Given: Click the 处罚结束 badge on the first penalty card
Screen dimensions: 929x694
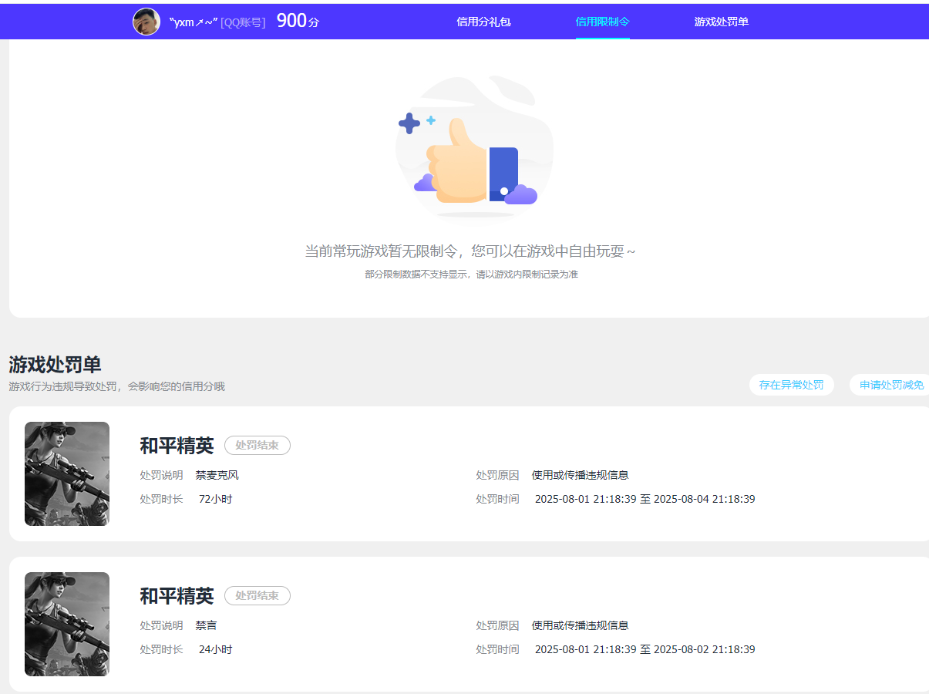Looking at the screenshot, I should point(257,445).
